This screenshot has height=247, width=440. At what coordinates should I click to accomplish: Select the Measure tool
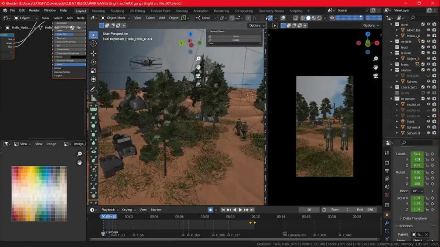click(x=93, y=98)
